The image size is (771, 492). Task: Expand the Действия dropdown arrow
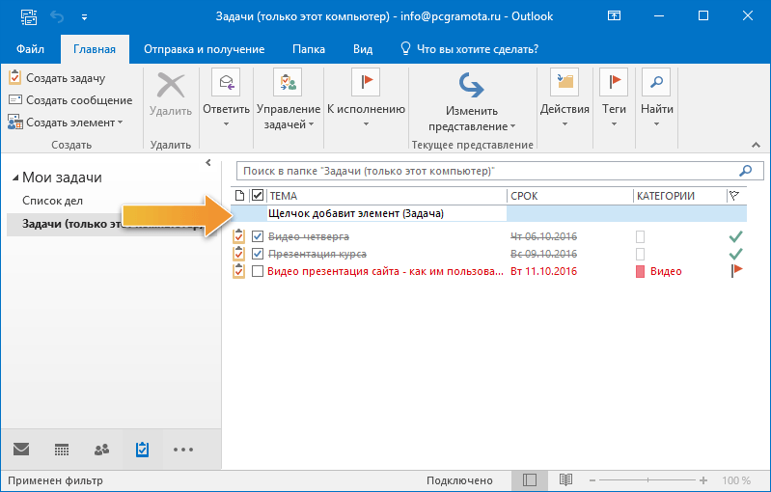[x=564, y=124]
